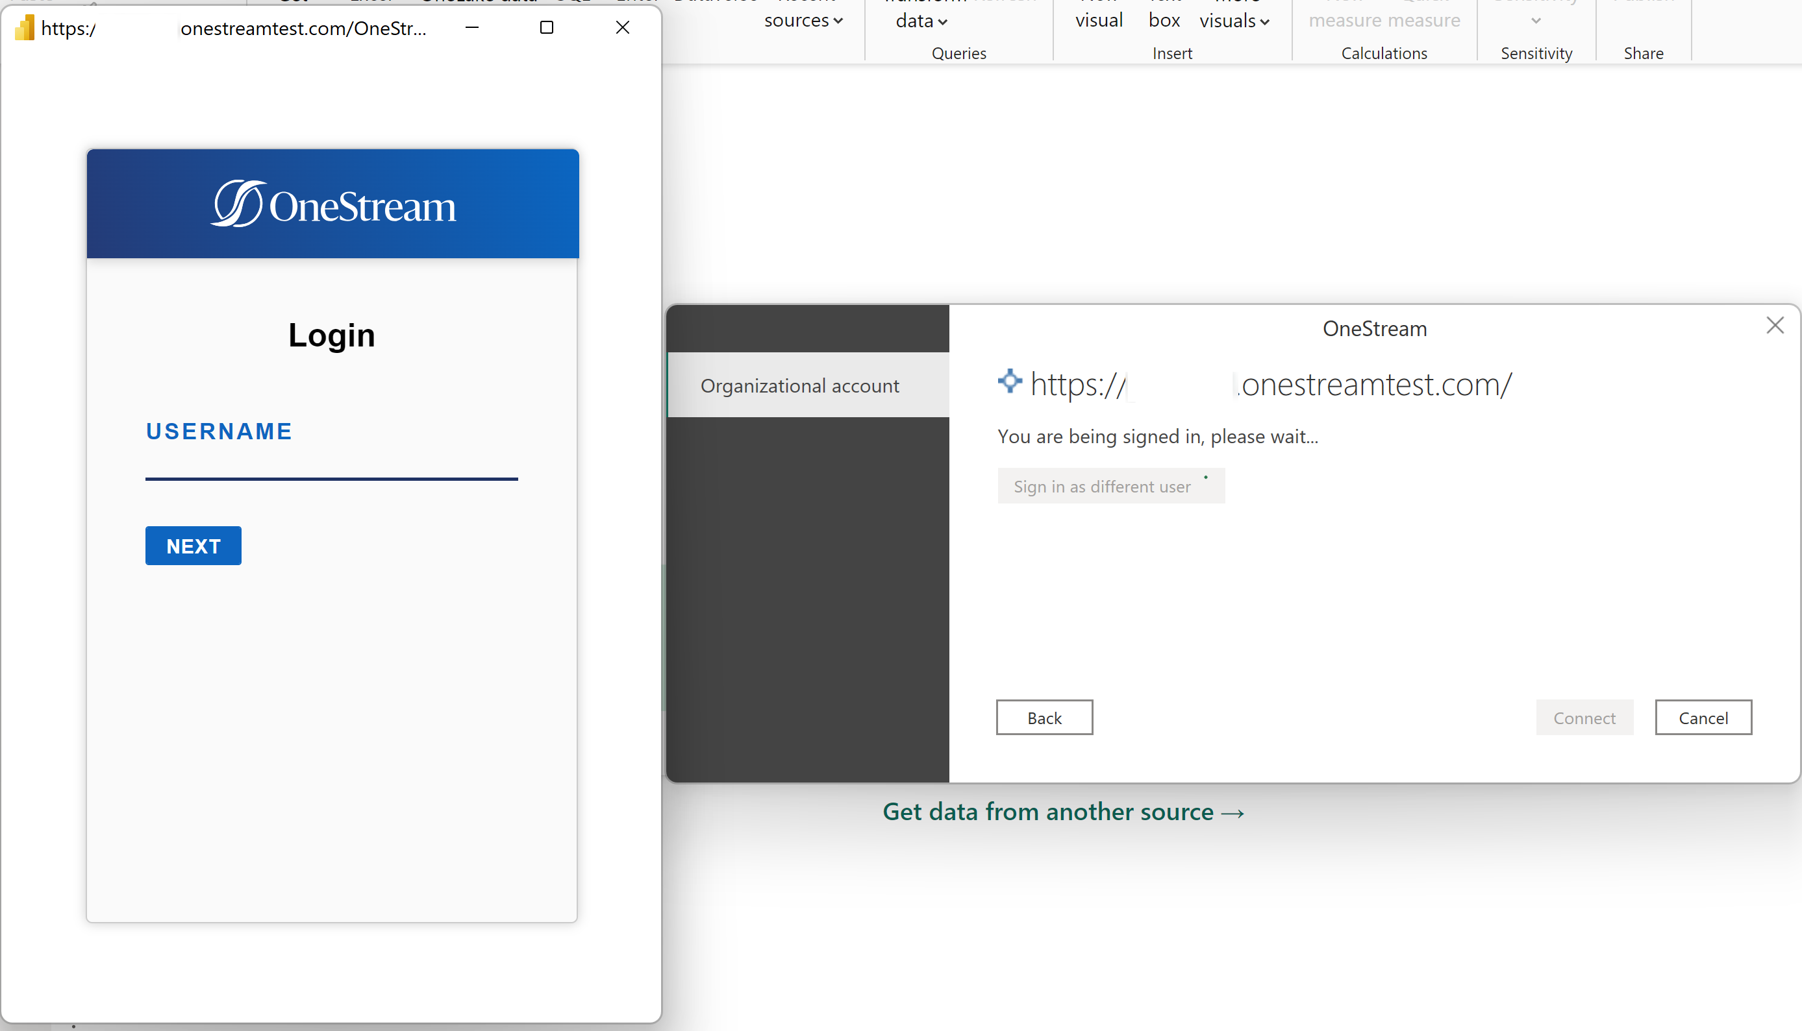This screenshot has width=1802, height=1031.
Task: Click the Back button in OneStream dialog
Action: pos(1045,718)
